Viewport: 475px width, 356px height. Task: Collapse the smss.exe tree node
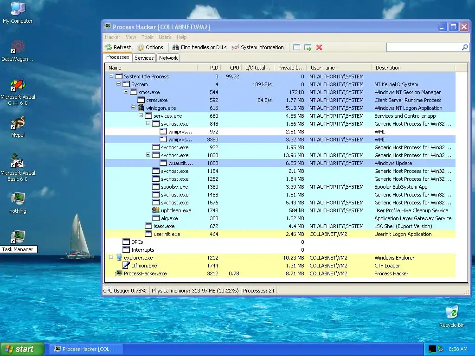[126, 92]
